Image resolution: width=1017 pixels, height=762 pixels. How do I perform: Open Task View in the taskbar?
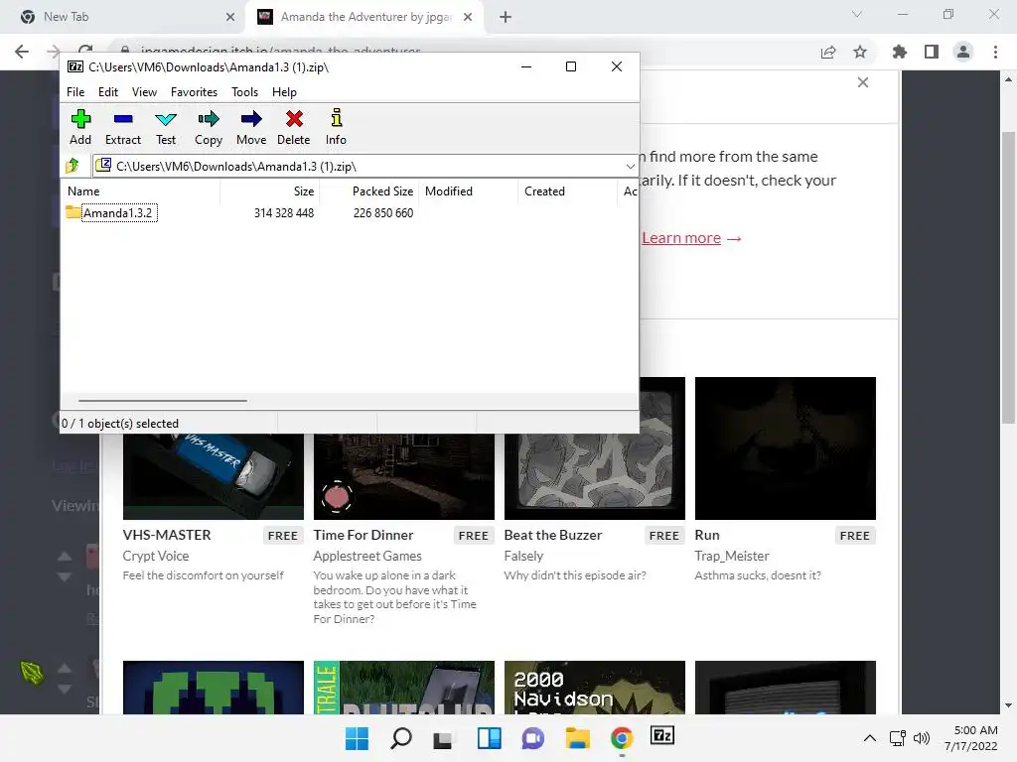click(444, 738)
